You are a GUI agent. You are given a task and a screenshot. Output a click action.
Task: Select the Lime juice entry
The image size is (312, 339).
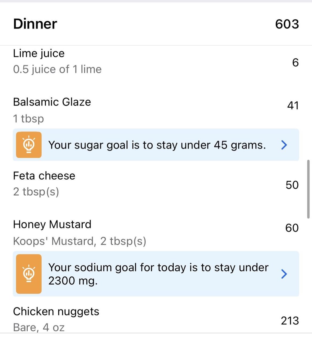click(39, 54)
